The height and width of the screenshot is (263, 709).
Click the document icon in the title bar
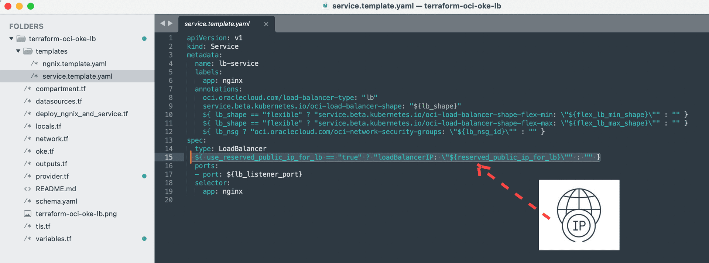click(x=325, y=6)
